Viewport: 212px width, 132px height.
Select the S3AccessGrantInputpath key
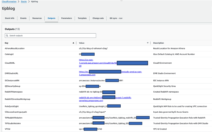(x=16, y=112)
